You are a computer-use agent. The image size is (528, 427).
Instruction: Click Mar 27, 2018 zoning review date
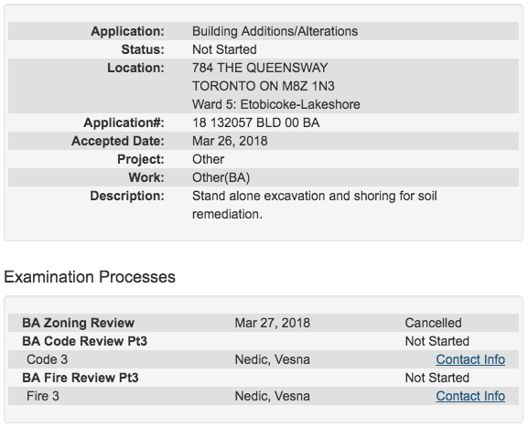tap(272, 323)
